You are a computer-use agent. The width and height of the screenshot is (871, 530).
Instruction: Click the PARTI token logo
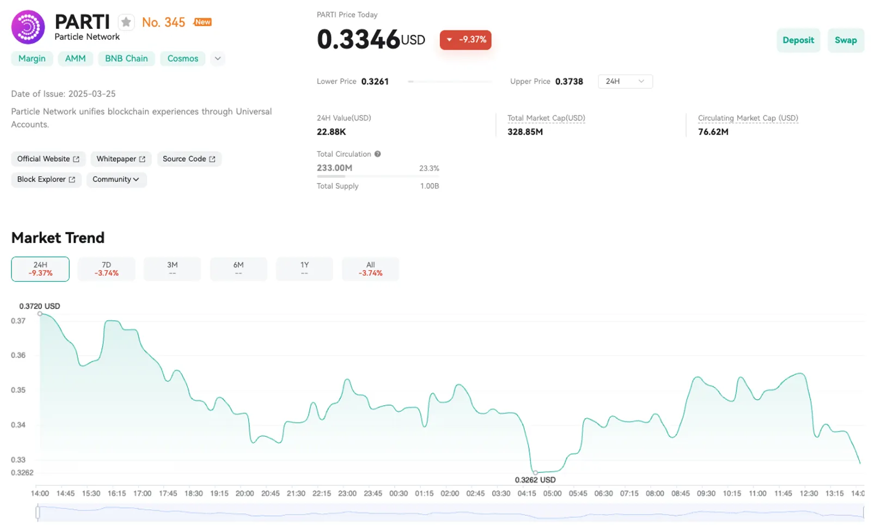coord(28,27)
